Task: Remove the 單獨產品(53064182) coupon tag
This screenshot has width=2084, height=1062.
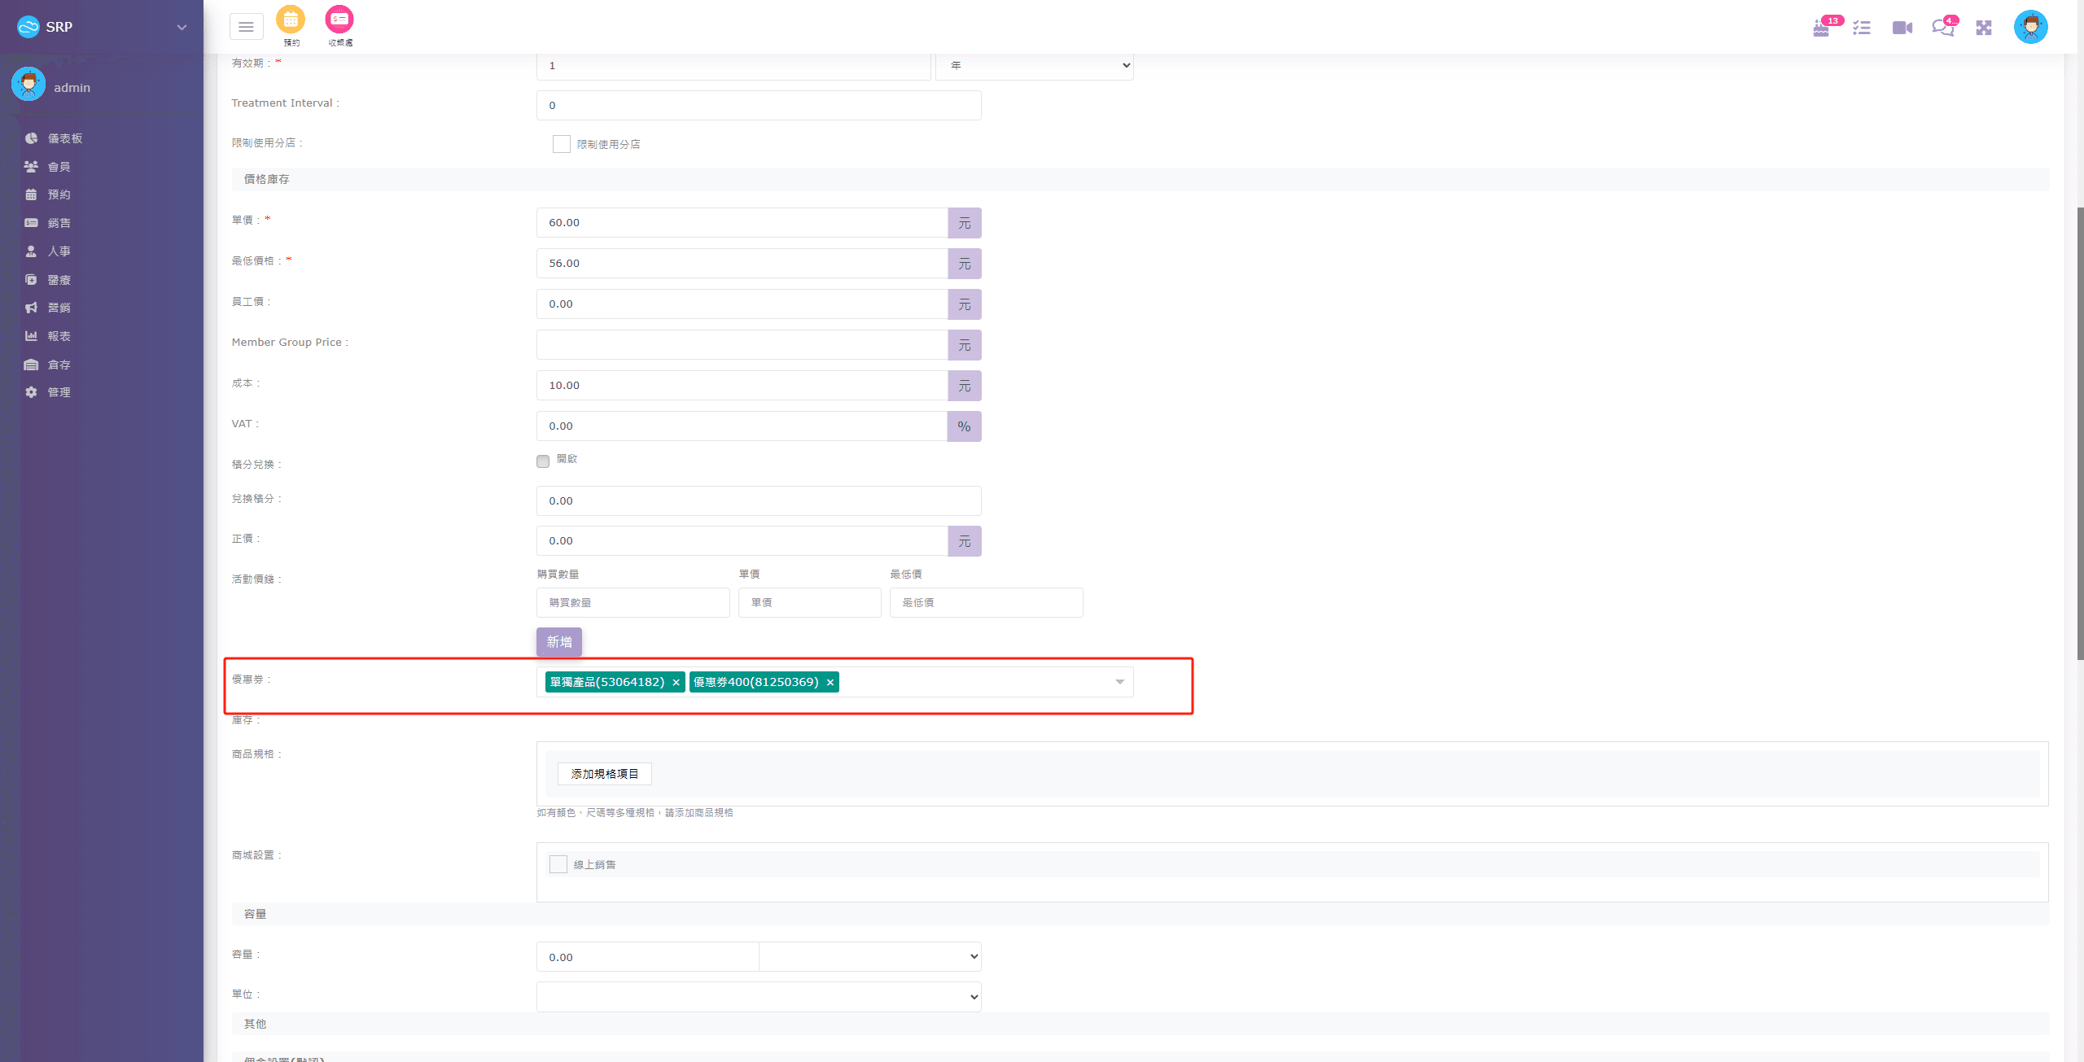Action: (676, 683)
